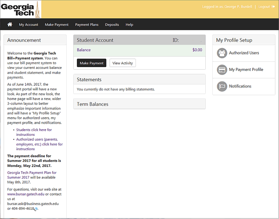Click Logged in as: George P. Burdell
This screenshot has height=219, width=279.
[x=227, y=7]
